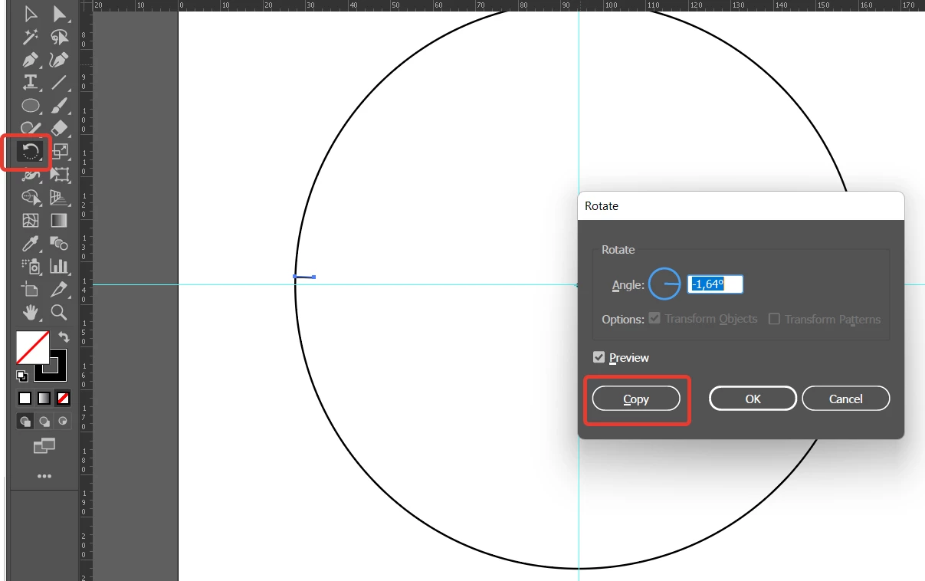This screenshot has height=581, width=925.
Task: Click OK in Rotate dialog
Action: [753, 399]
